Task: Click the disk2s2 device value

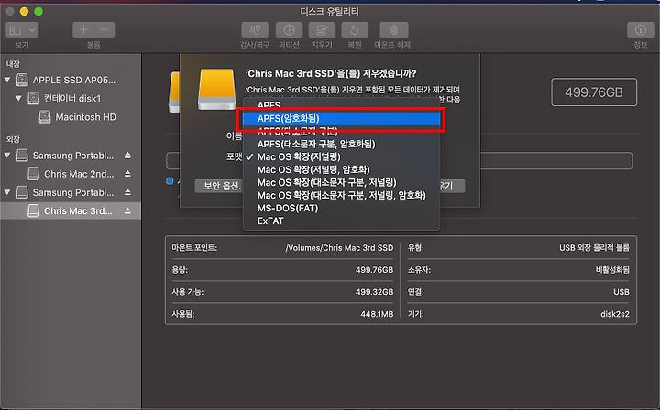Action: [x=615, y=314]
